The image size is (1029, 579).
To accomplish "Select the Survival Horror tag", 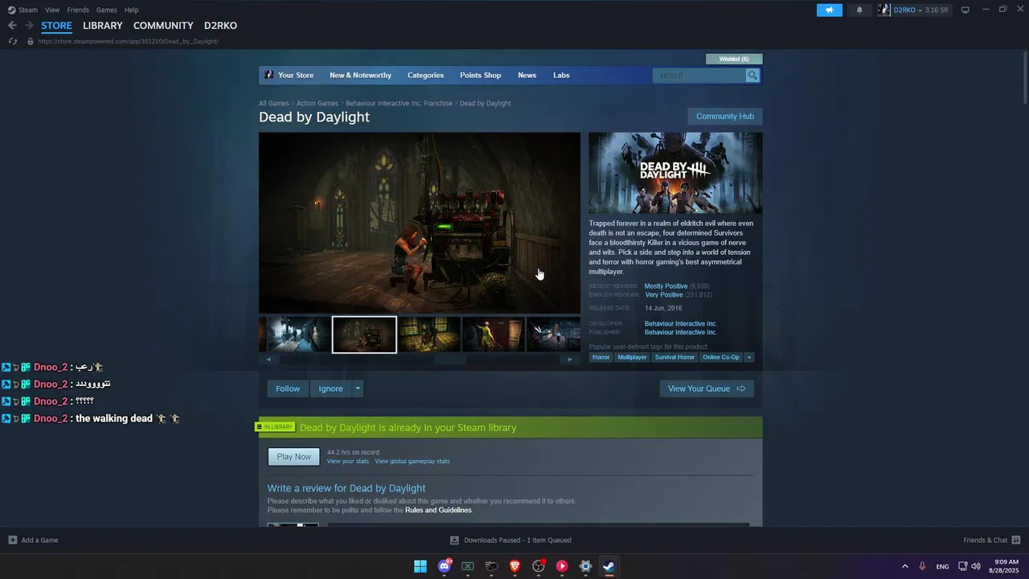I will [x=674, y=357].
